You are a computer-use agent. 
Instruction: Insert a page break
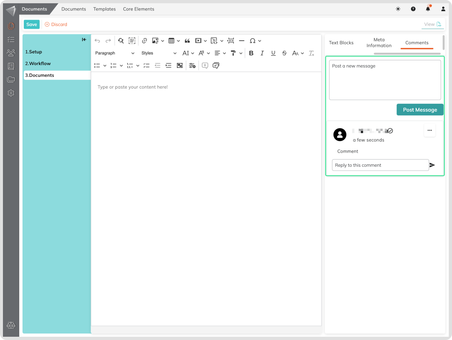231,41
